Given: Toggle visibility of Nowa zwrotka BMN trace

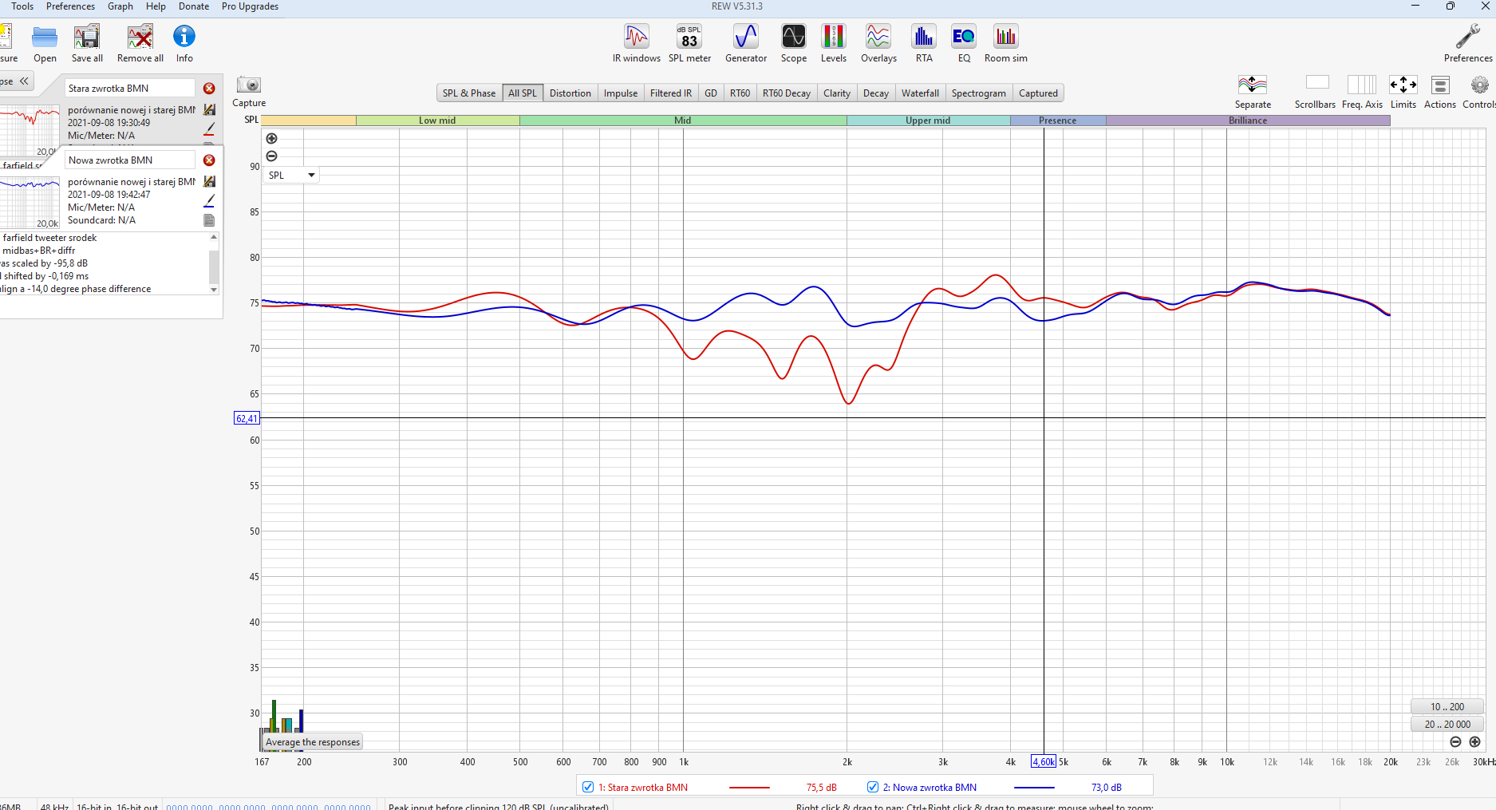Looking at the screenshot, I should coord(873,788).
